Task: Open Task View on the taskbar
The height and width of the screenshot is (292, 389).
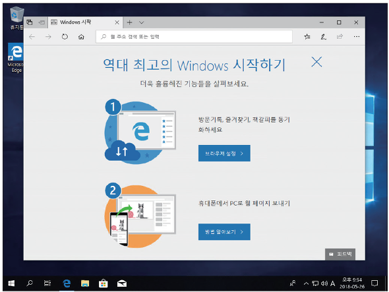Action: point(47,283)
